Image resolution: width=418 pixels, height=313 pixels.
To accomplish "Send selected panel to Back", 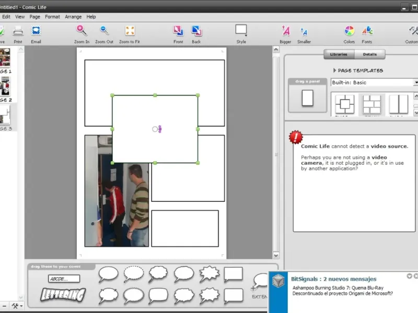I will [x=196, y=31].
